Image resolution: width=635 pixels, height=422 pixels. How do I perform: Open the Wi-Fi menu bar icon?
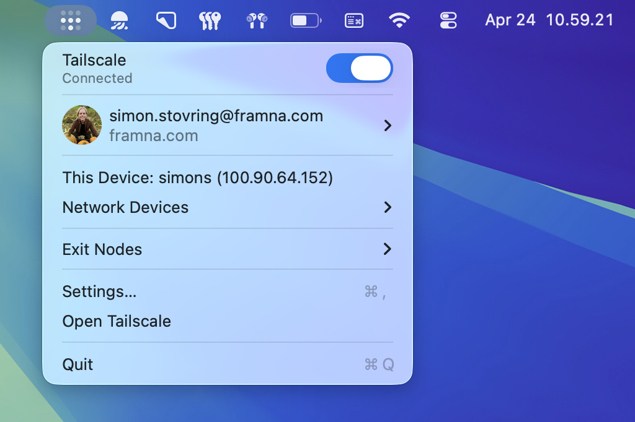pos(400,20)
